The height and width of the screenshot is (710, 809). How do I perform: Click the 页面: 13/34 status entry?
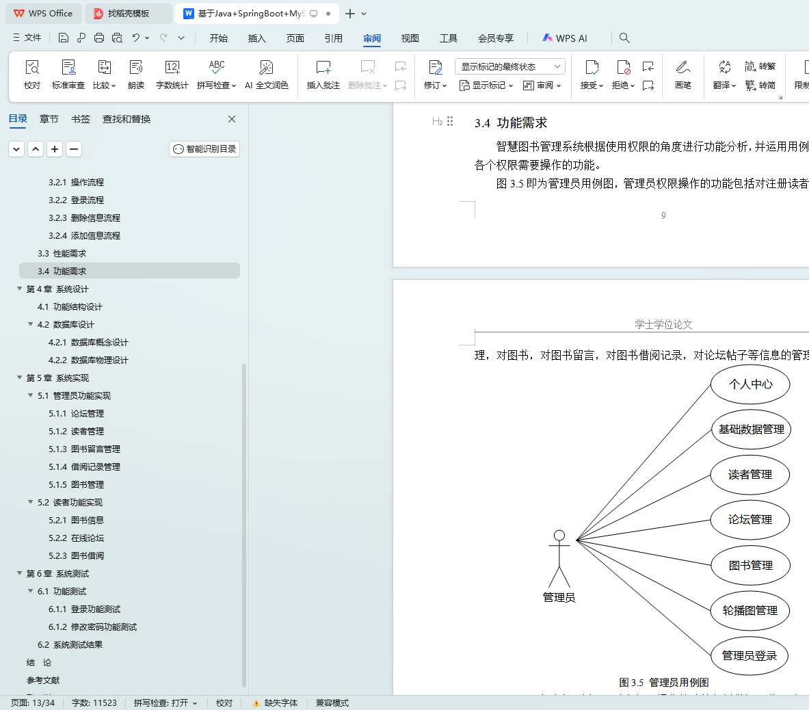tap(33, 702)
